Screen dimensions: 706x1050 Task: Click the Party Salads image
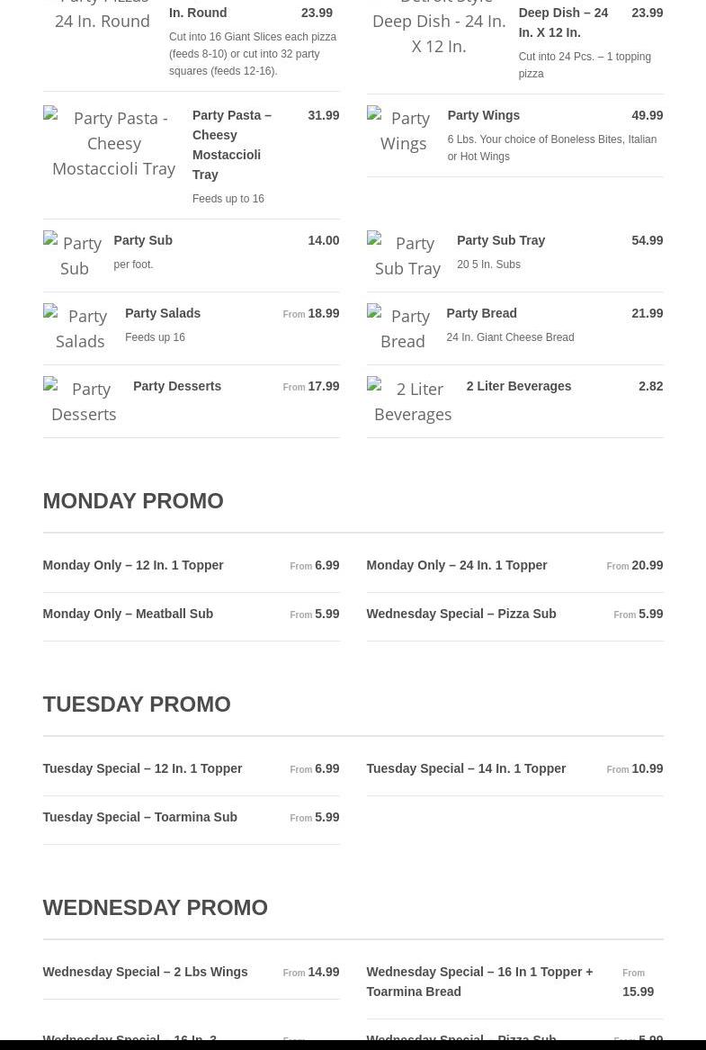80,328
